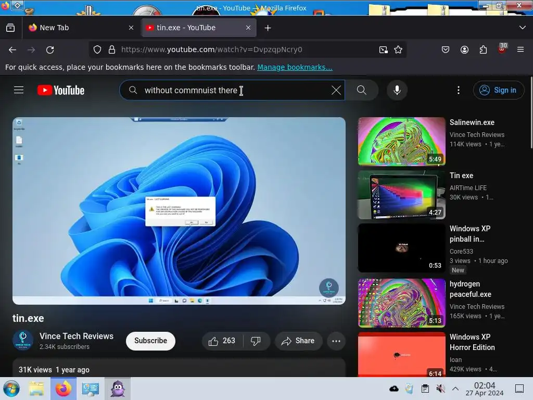Select the tin.exe - YouTube tab

(199, 28)
